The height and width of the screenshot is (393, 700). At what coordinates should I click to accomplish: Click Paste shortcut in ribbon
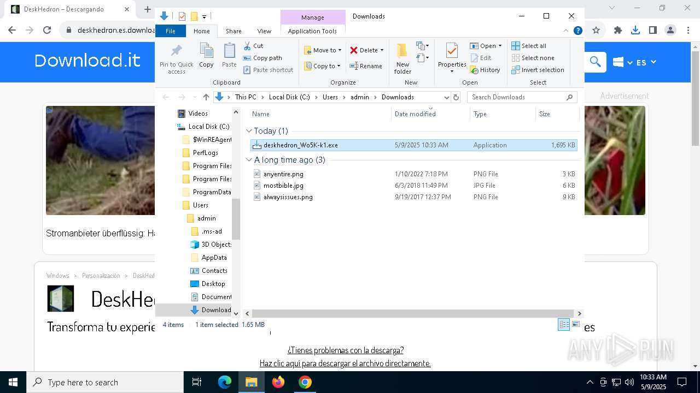pos(268,70)
